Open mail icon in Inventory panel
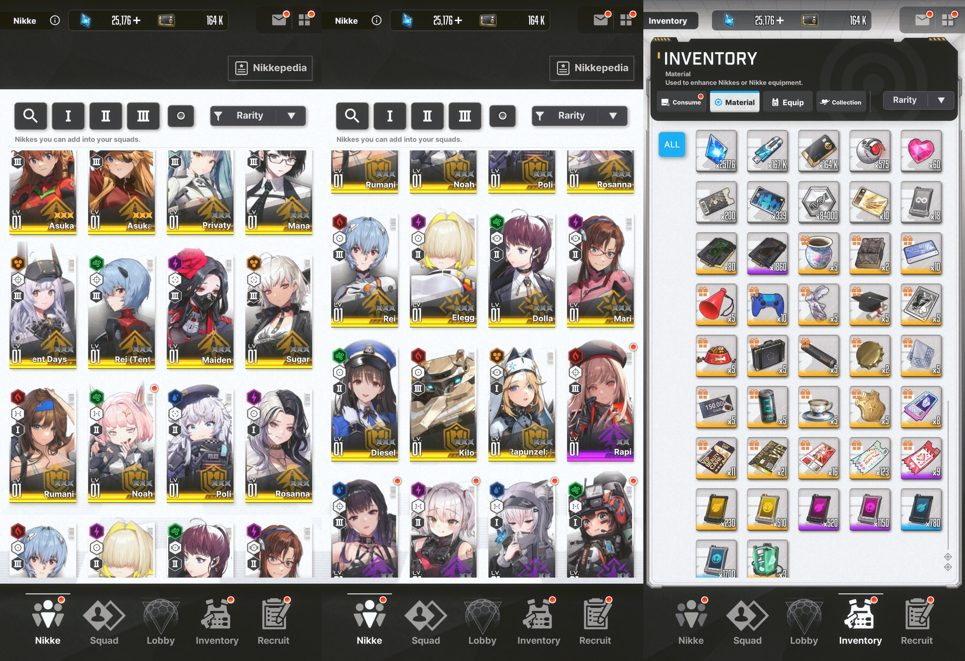This screenshot has height=661, width=965. coord(922,20)
